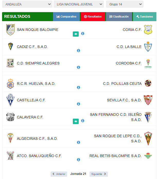
Task: Click green eye button for San Roque Balompie match
Action: click(76, 34)
